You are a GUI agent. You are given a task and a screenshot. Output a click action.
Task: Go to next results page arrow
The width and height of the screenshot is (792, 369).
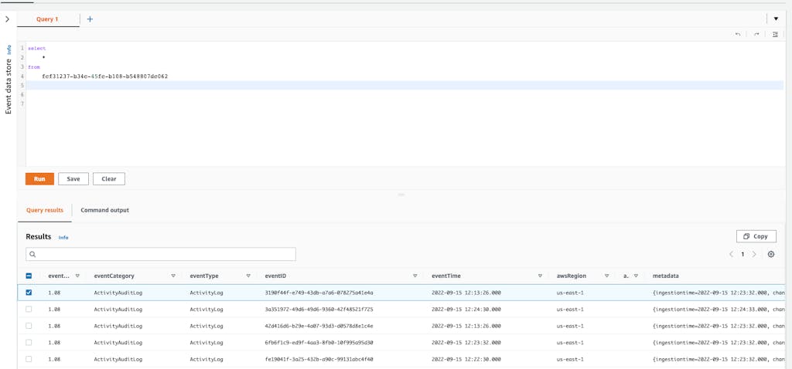755,254
